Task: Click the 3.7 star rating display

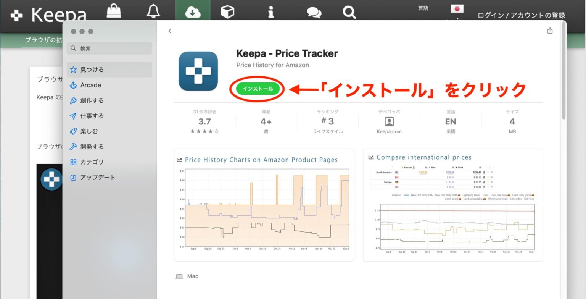Action: (x=204, y=121)
